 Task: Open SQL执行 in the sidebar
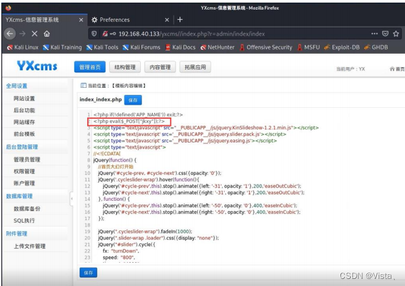(x=24, y=220)
